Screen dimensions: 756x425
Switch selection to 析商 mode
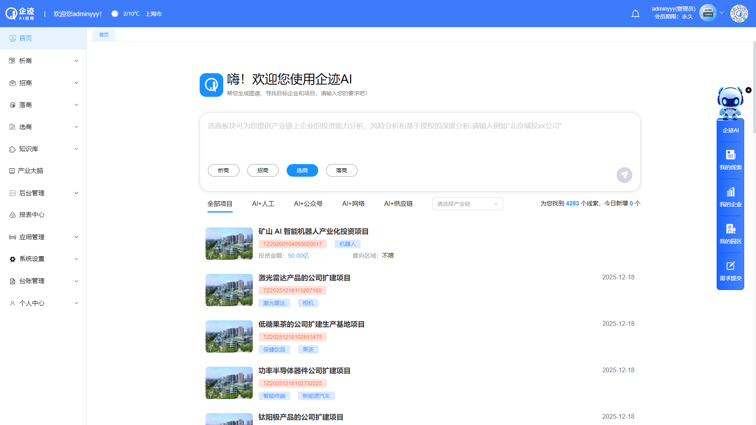click(223, 170)
